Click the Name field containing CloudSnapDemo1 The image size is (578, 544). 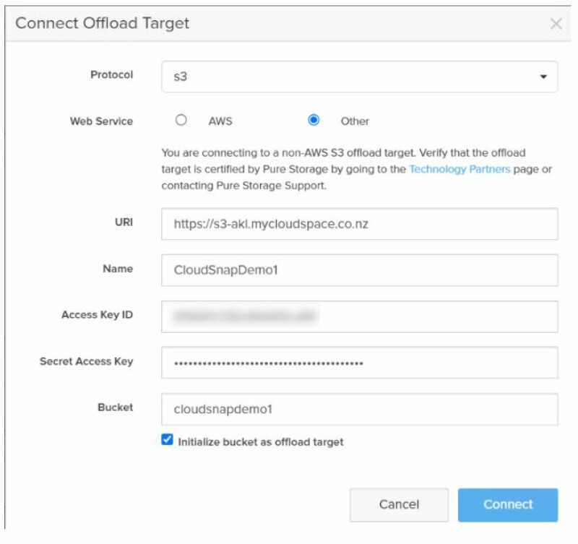click(359, 270)
